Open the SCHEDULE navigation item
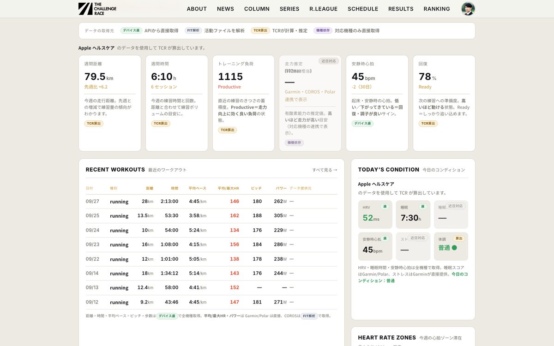This screenshot has width=554, height=346. click(x=363, y=9)
